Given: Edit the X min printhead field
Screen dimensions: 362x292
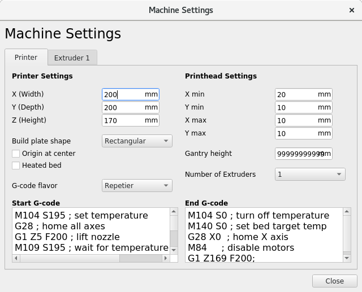Looking at the screenshot, I should coord(304,94).
